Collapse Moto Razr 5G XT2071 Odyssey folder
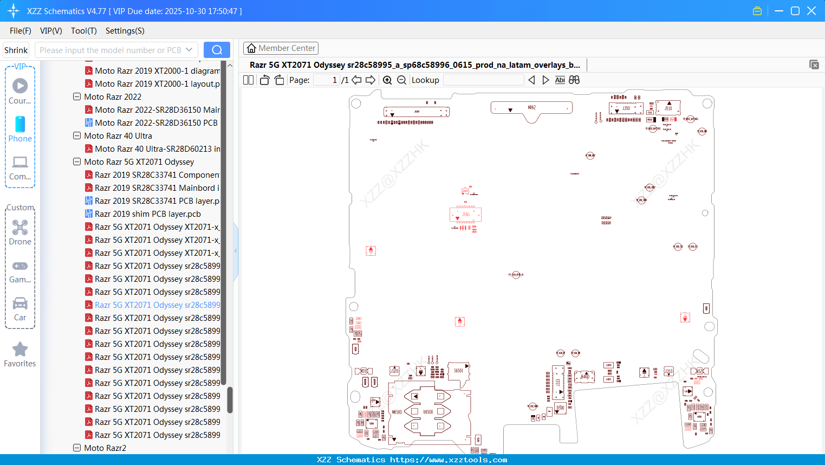Viewport: 825px width, 465px height. click(77, 162)
